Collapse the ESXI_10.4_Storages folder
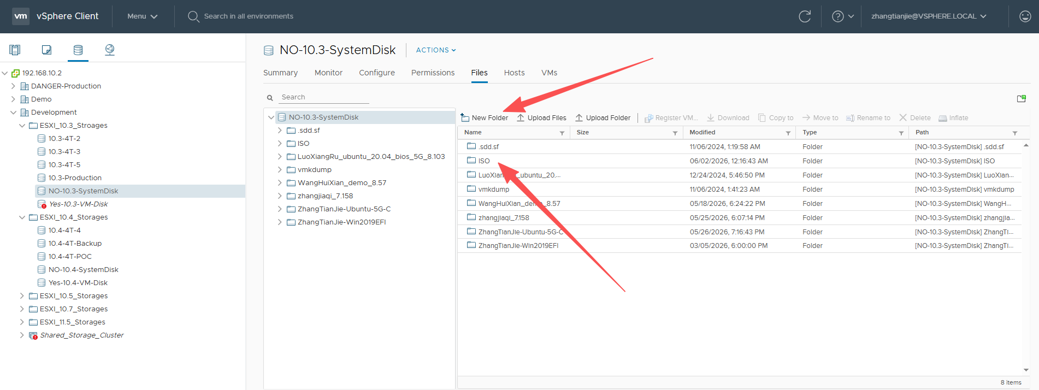The width and height of the screenshot is (1039, 390). pos(22,217)
